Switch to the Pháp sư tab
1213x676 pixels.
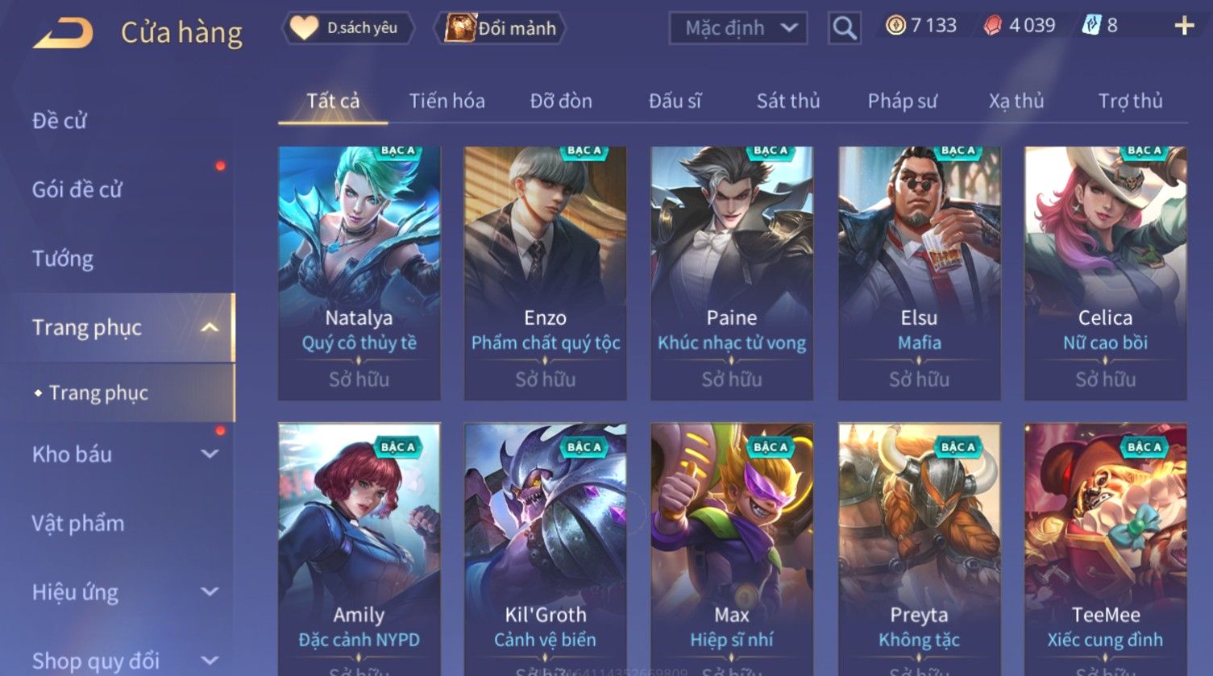[x=902, y=101]
